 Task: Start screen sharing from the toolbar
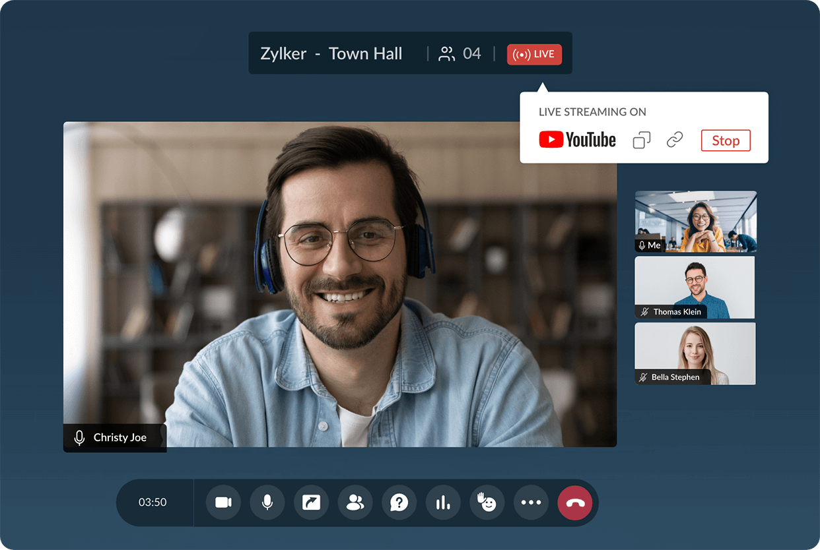tap(311, 503)
